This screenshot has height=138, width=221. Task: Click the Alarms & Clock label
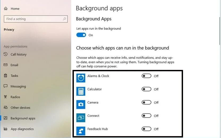[98, 76]
